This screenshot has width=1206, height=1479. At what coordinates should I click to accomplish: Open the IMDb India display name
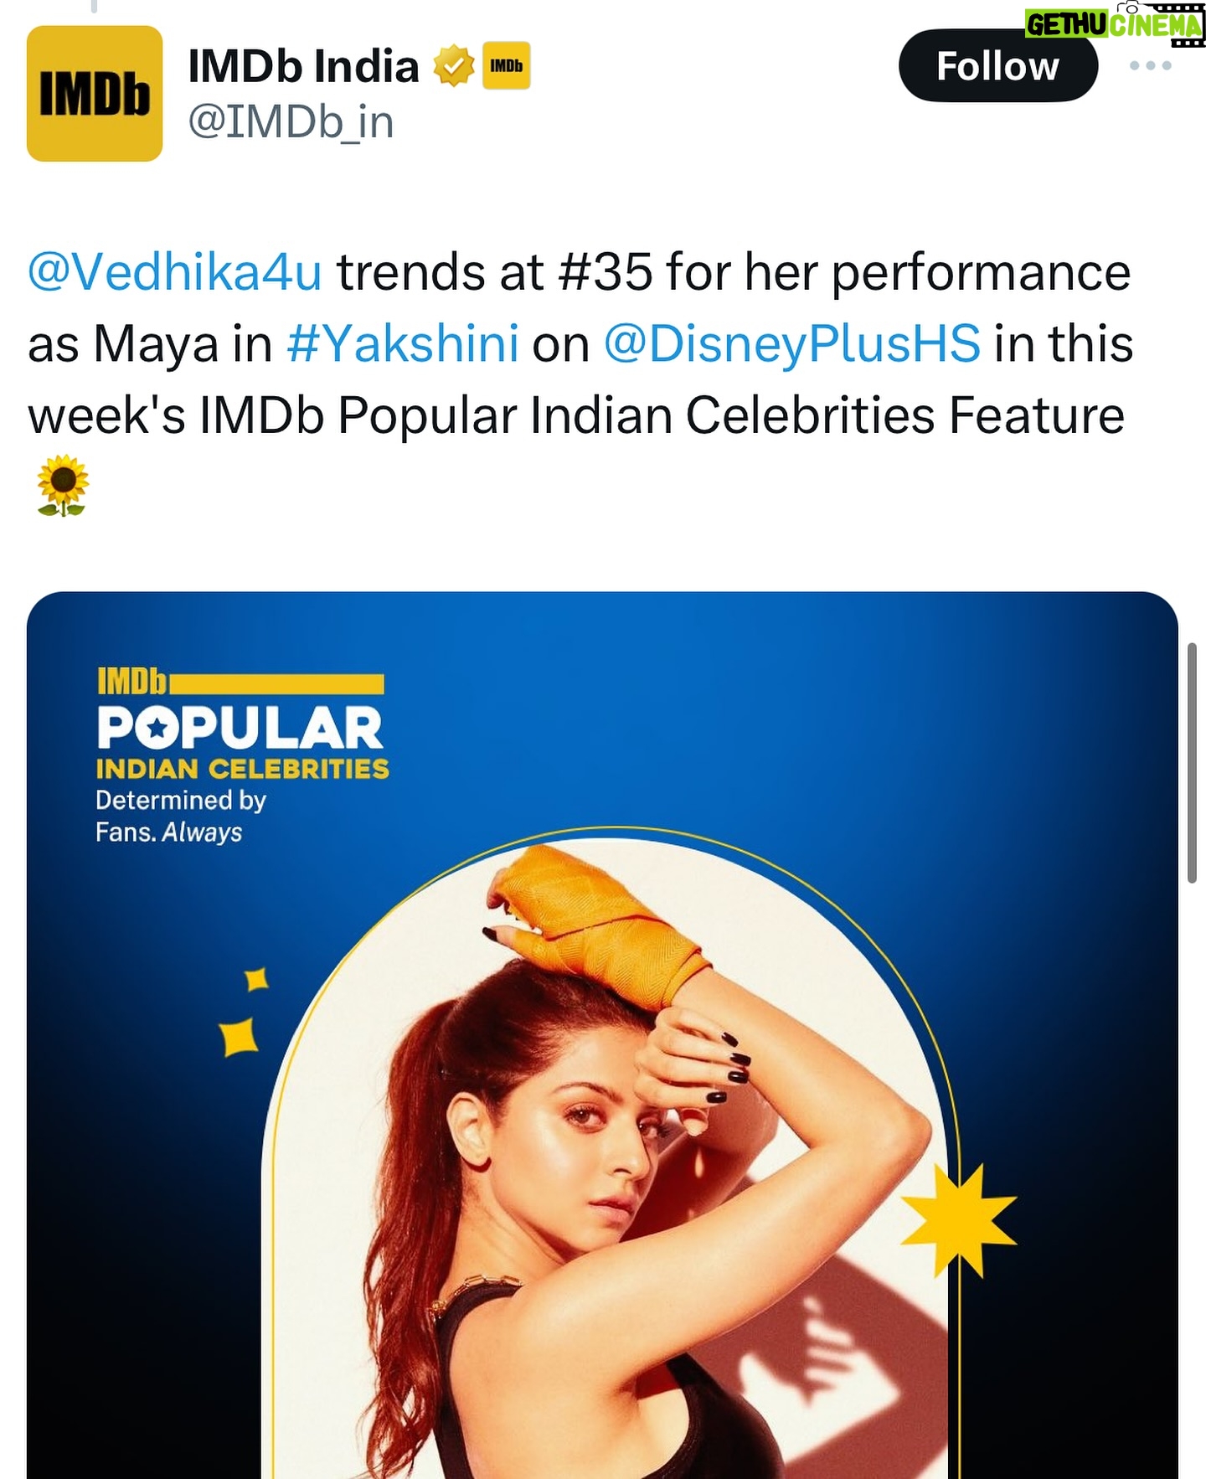pyautogui.click(x=303, y=66)
